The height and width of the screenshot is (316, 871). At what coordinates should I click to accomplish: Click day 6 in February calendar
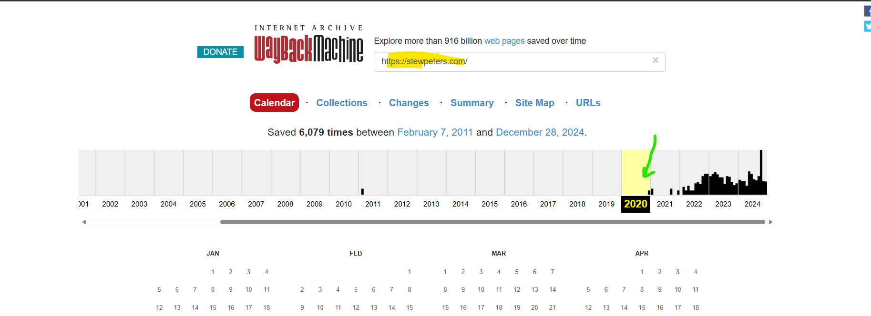pos(374,289)
